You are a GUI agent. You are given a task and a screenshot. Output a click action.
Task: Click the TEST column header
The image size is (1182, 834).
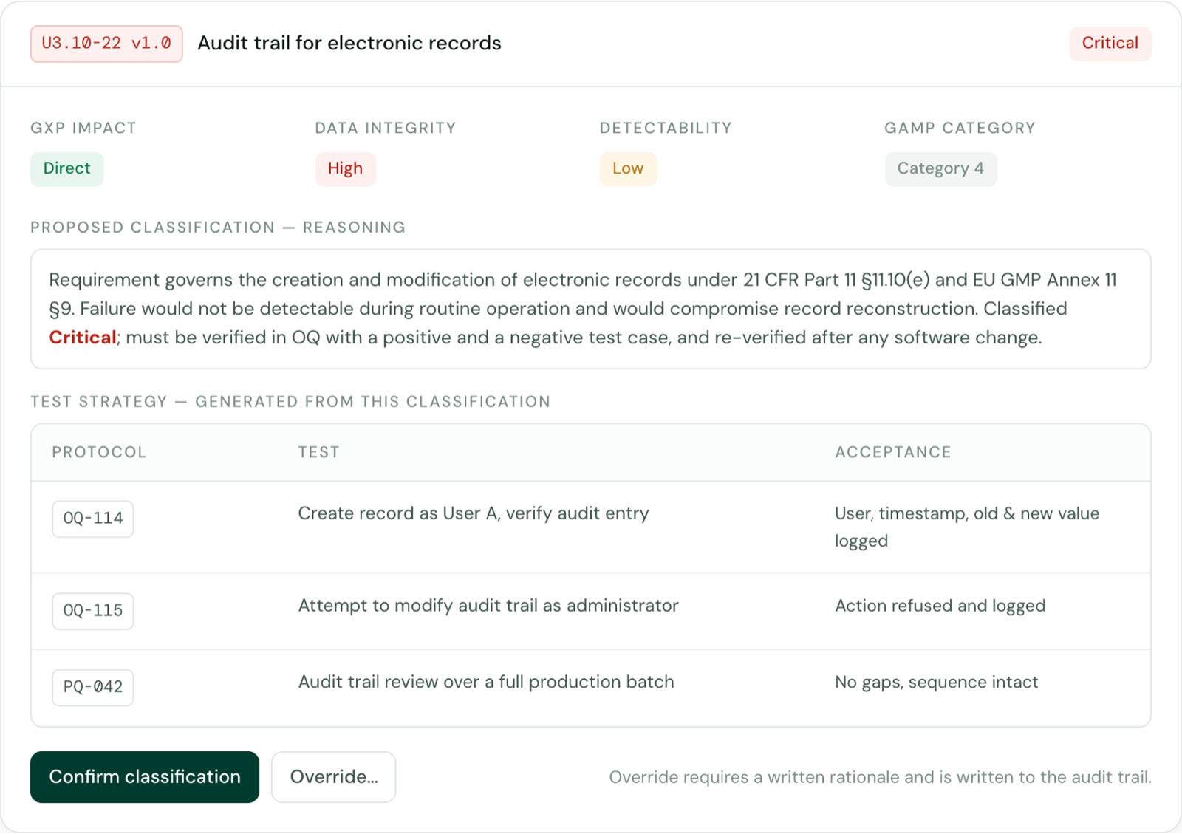(x=318, y=452)
